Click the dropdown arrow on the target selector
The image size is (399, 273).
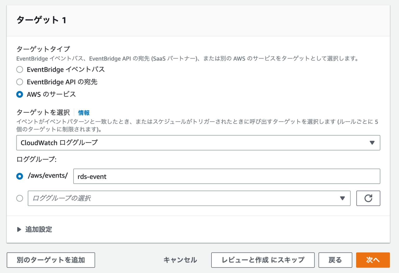373,143
